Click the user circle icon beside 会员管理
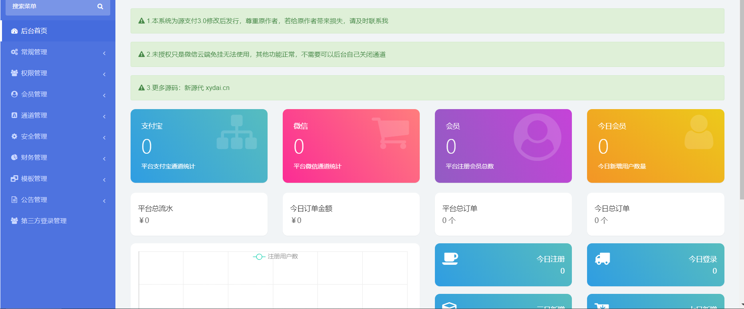The image size is (744, 309). click(x=14, y=94)
